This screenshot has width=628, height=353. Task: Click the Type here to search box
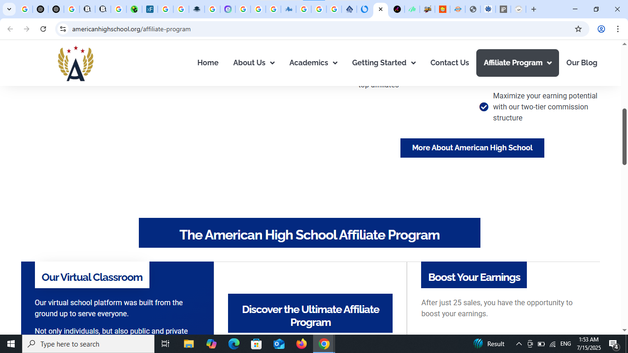pos(88,344)
